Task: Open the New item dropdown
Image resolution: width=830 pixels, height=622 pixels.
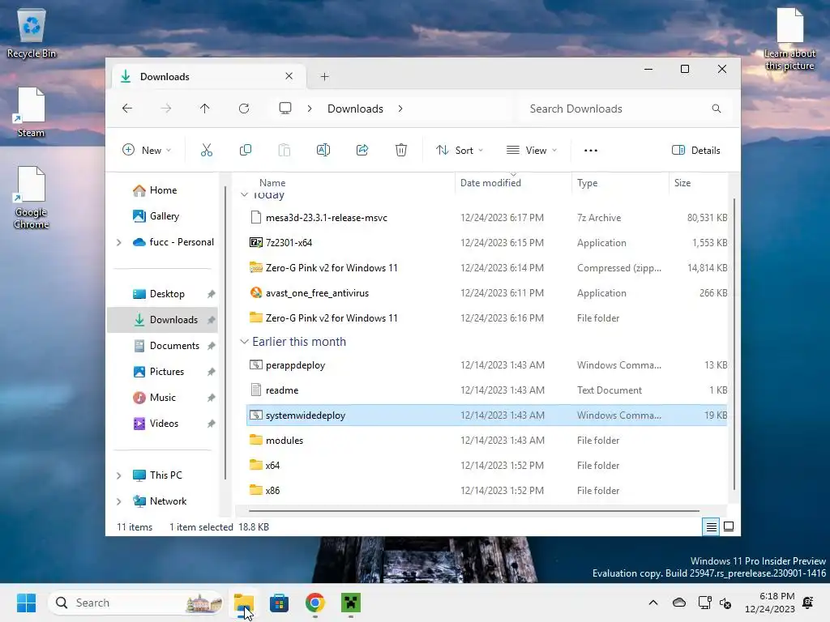Action: pyautogui.click(x=147, y=150)
